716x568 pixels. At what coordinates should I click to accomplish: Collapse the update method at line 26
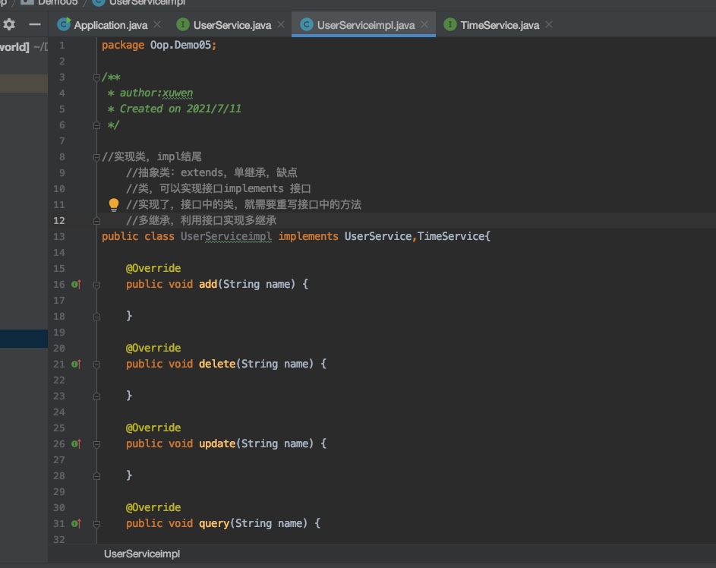coord(96,443)
